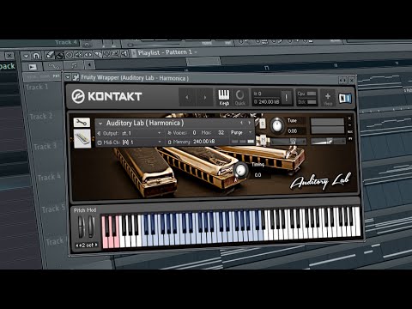Image resolution: width=412 pixels, height=309 pixels.
Task: Toggle the Kontakt Keyb keyboard button
Action: click(224, 98)
